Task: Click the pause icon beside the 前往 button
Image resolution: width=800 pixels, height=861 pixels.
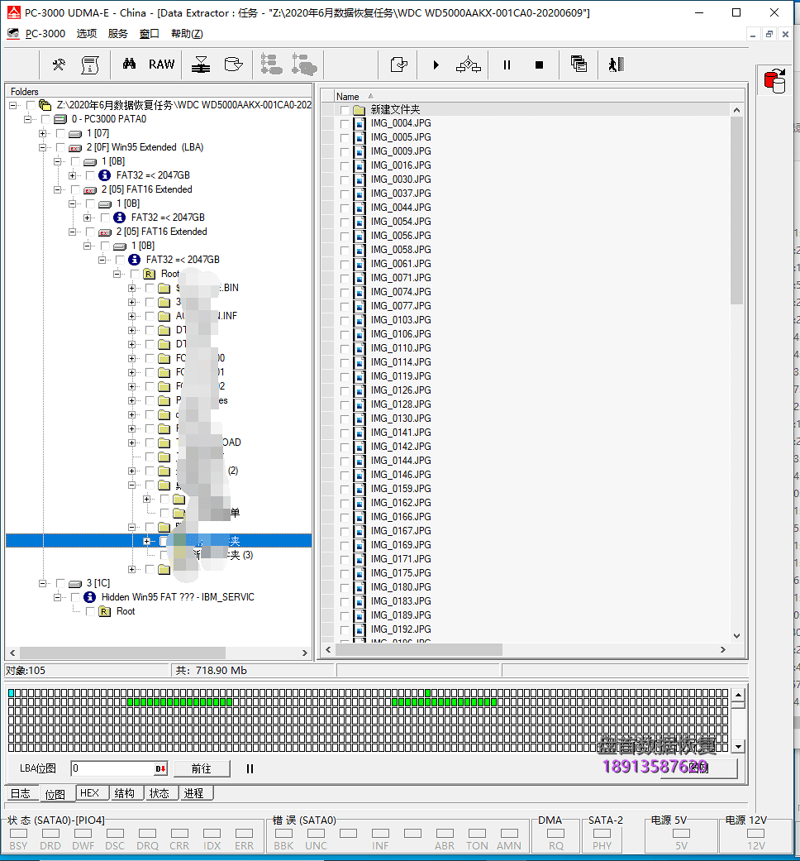Action: pyautogui.click(x=250, y=768)
